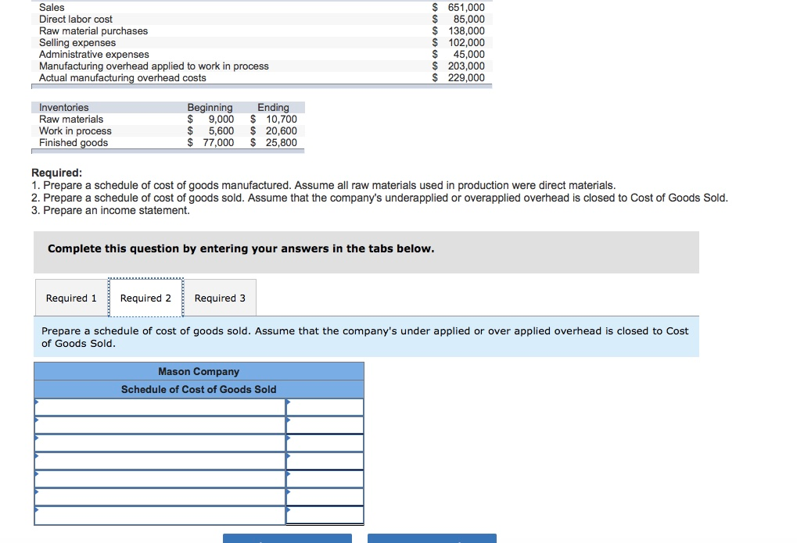
Task: Click the Mason Company table header
Action: tap(199, 371)
